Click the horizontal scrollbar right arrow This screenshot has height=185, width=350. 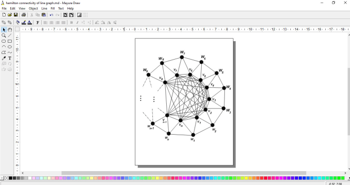[x=346, y=173]
